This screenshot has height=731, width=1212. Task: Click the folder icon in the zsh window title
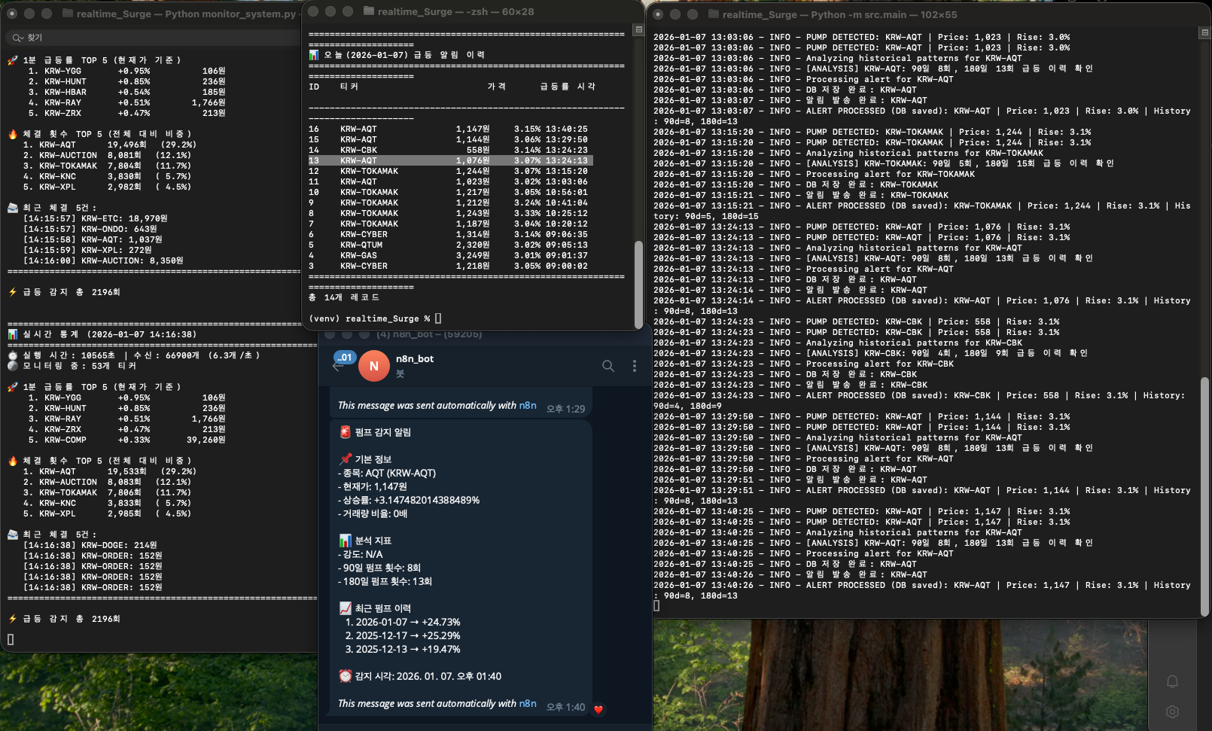(369, 11)
